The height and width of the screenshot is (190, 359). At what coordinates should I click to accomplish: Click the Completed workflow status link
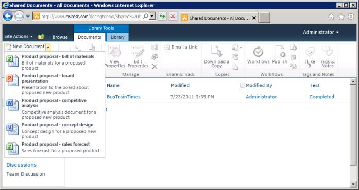pyautogui.click(x=321, y=97)
